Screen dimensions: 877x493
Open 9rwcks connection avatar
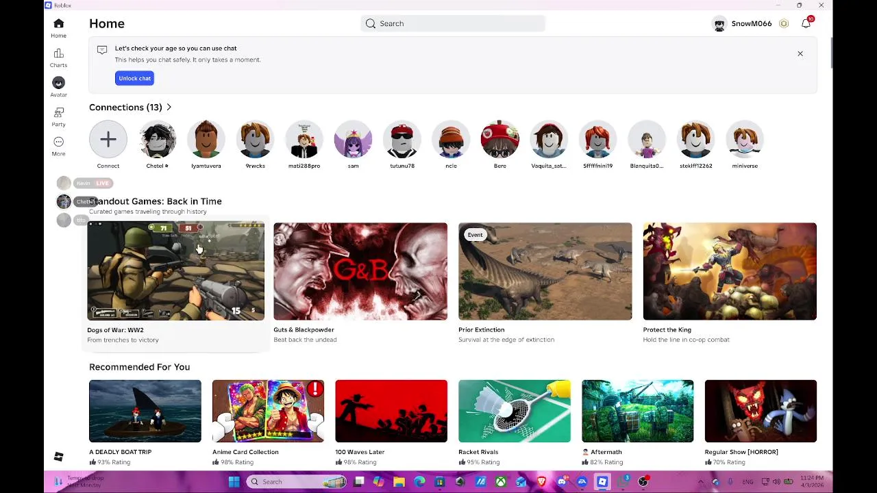[255, 140]
